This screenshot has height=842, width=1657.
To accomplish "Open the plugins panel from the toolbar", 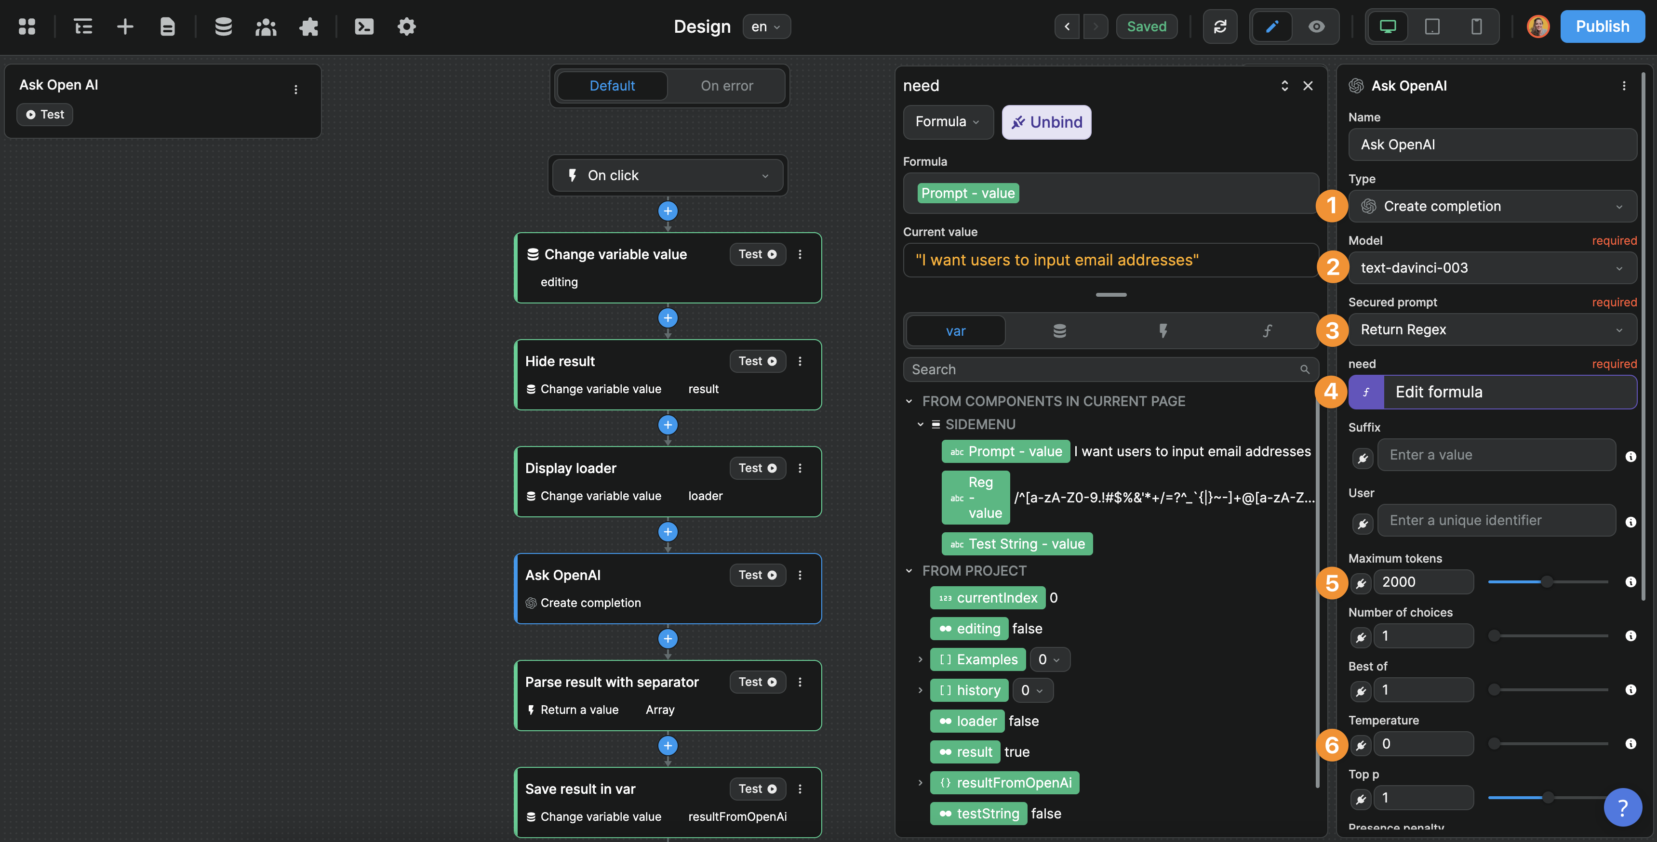I will (309, 26).
